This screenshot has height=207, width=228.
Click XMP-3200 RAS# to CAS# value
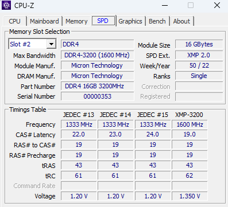pos(190,144)
